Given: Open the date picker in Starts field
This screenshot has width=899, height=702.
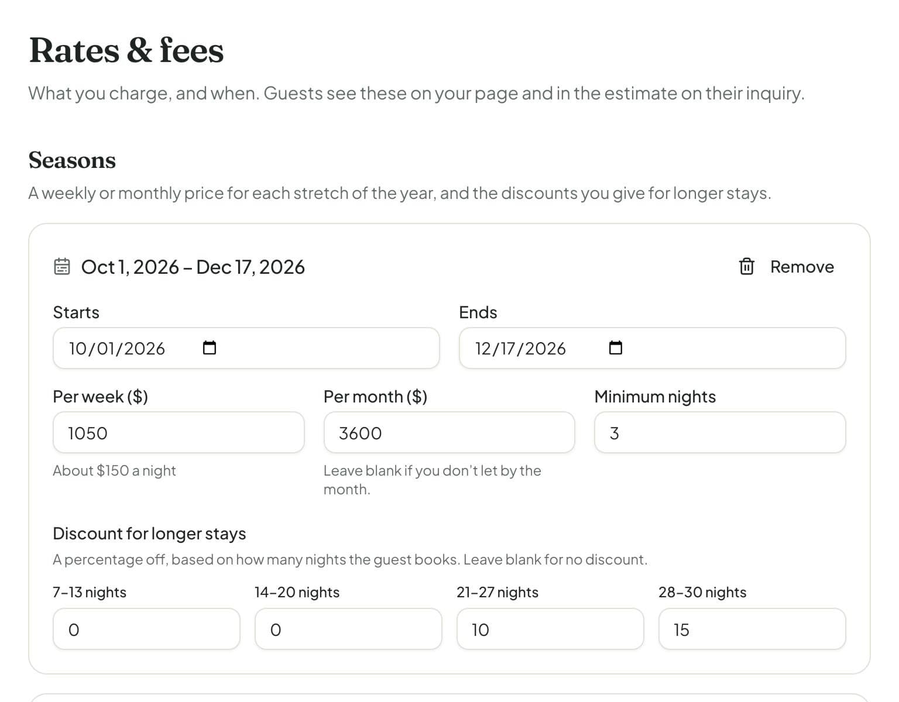Looking at the screenshot, I should 210,348.
